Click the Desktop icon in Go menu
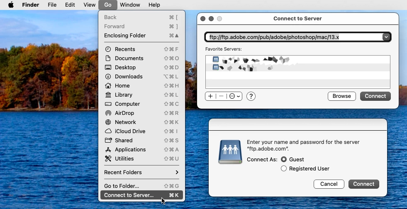Viewport: 407px width, 209px height. (x=108, y=68)
